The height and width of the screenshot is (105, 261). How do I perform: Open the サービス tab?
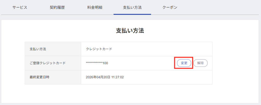coord(20,8)
